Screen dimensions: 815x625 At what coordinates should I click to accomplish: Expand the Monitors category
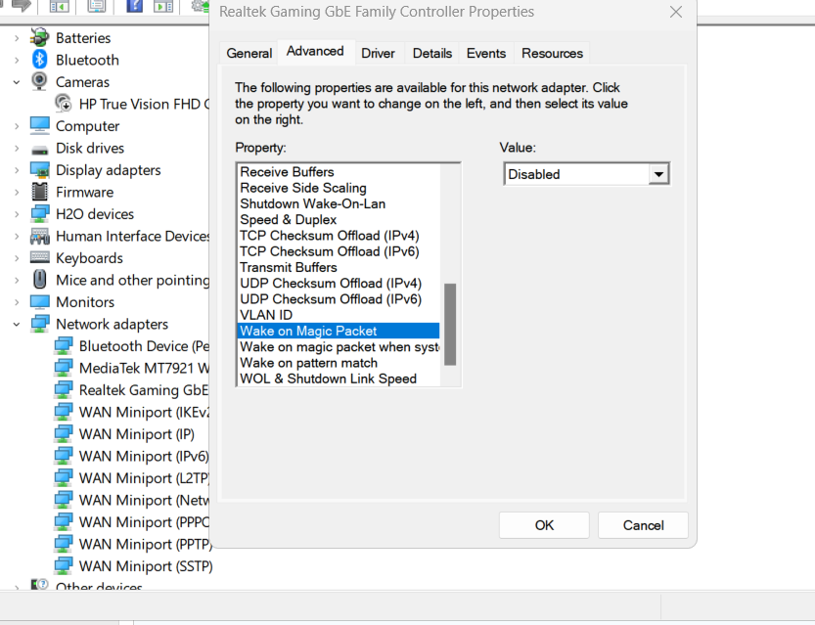coord(17,302)
